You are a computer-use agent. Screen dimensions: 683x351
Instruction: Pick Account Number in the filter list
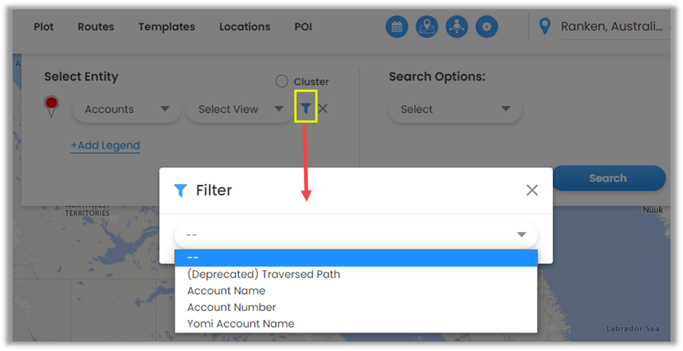click(x=231, y=307)
